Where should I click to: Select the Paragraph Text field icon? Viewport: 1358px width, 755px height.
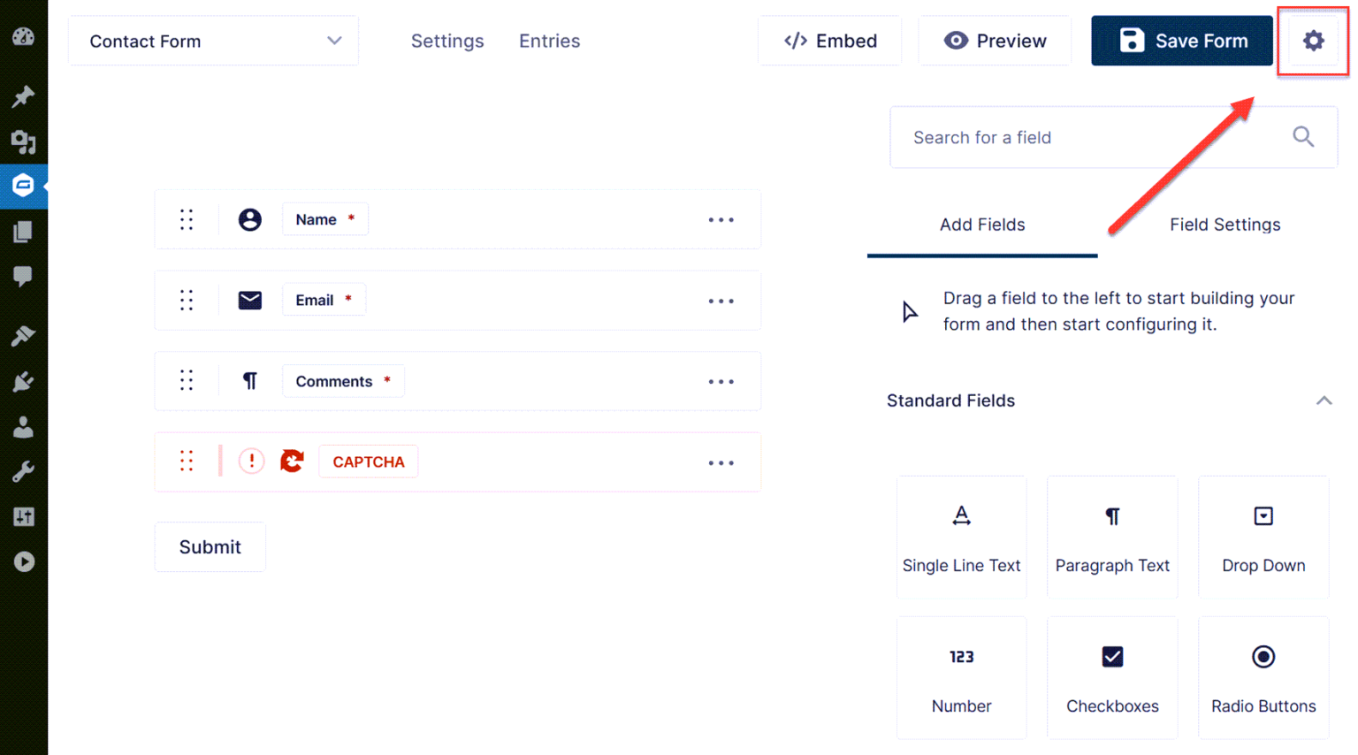pos(1112,516)
